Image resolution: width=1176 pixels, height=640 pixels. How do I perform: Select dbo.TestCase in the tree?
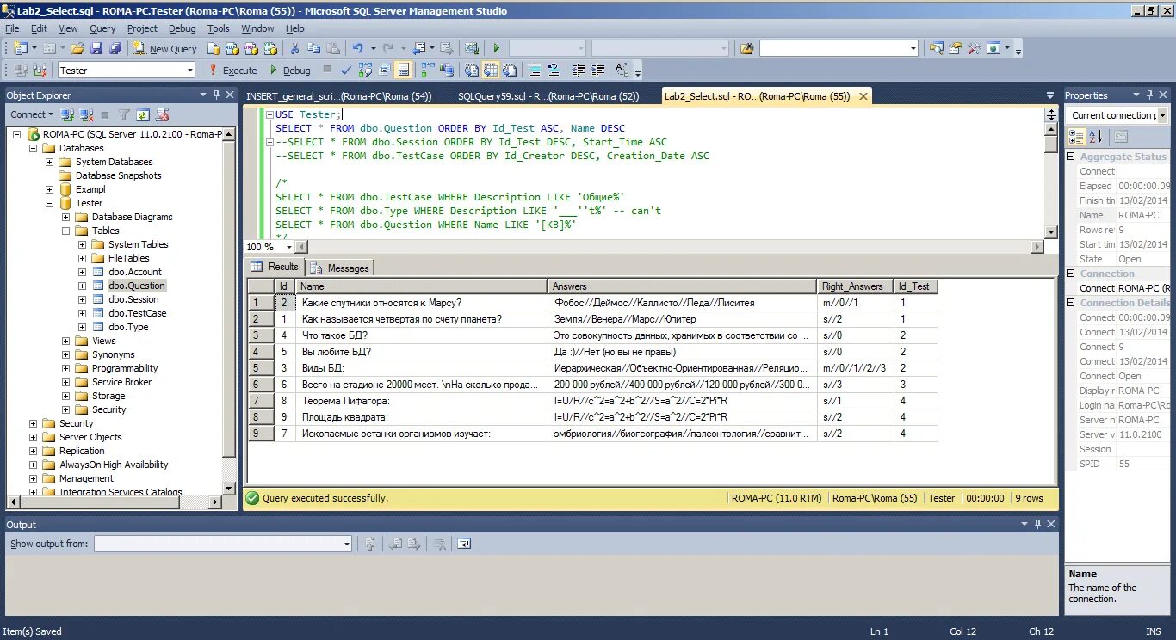point(138,313)
